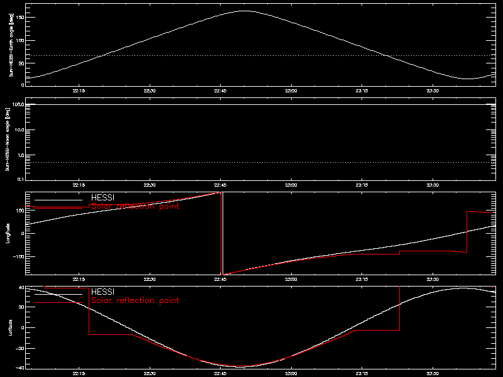Click the "100" tick on the Longitude plot

[x=20, y=210]
